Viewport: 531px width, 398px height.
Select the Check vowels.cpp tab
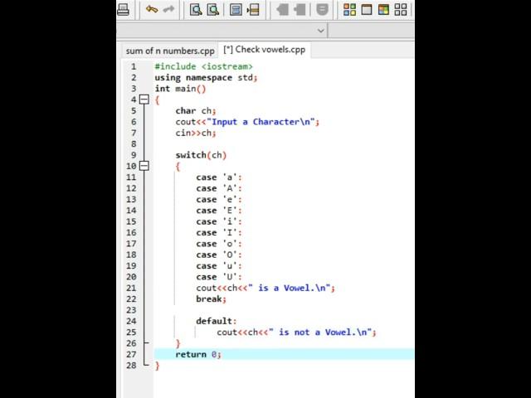pyautogui.click(x=264, y=50)
